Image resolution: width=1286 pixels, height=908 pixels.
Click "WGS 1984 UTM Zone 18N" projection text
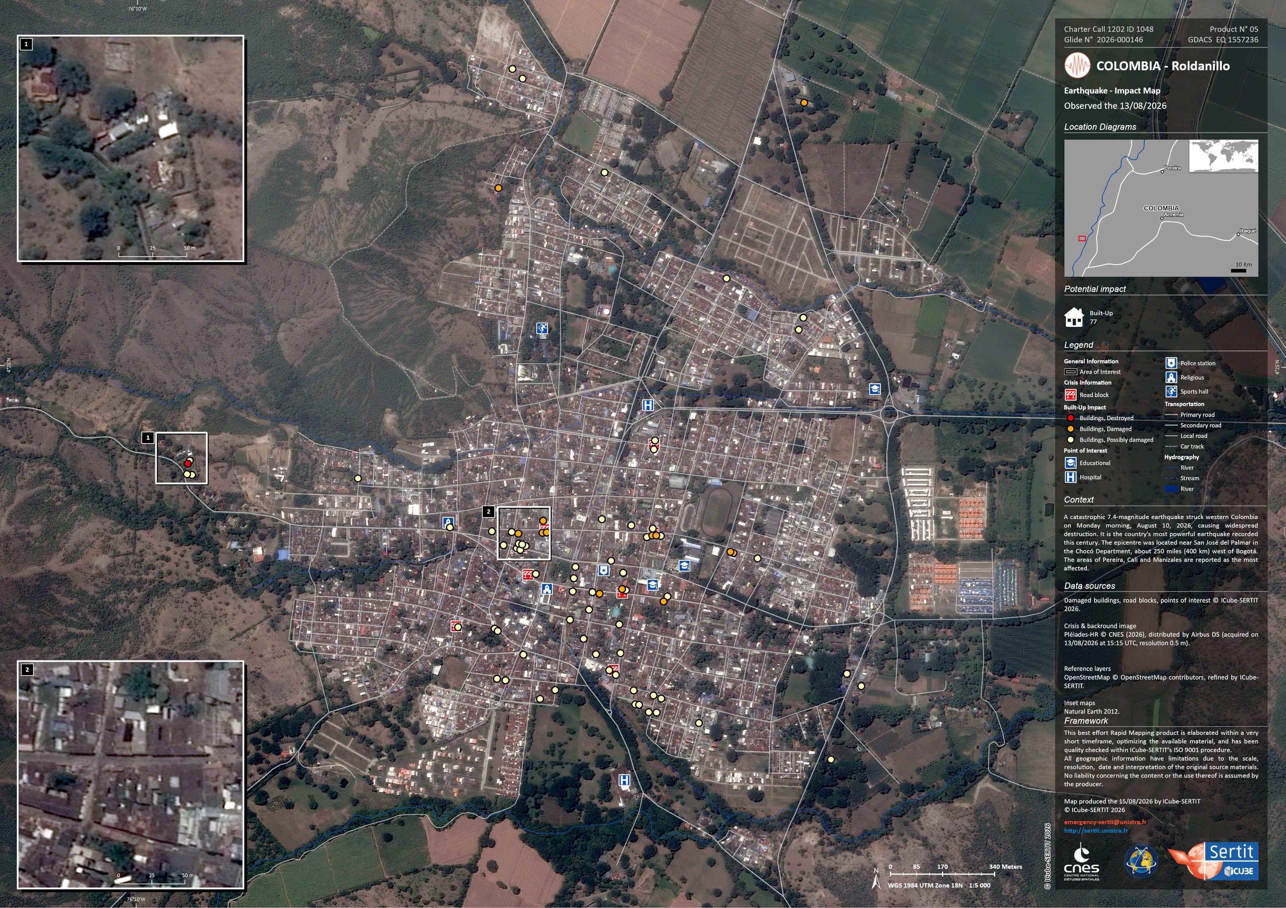click(x=925, y=885)
